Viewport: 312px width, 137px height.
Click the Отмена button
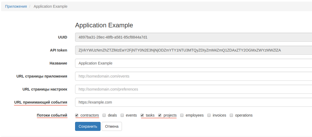click(x=112, y=126)
